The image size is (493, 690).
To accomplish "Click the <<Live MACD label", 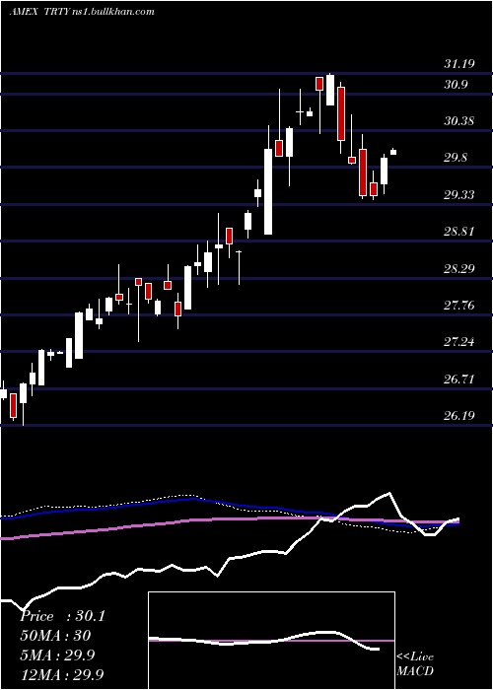I will click(415, 663).
